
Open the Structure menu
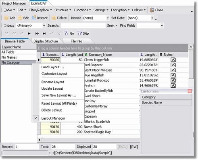pos(63,10)
